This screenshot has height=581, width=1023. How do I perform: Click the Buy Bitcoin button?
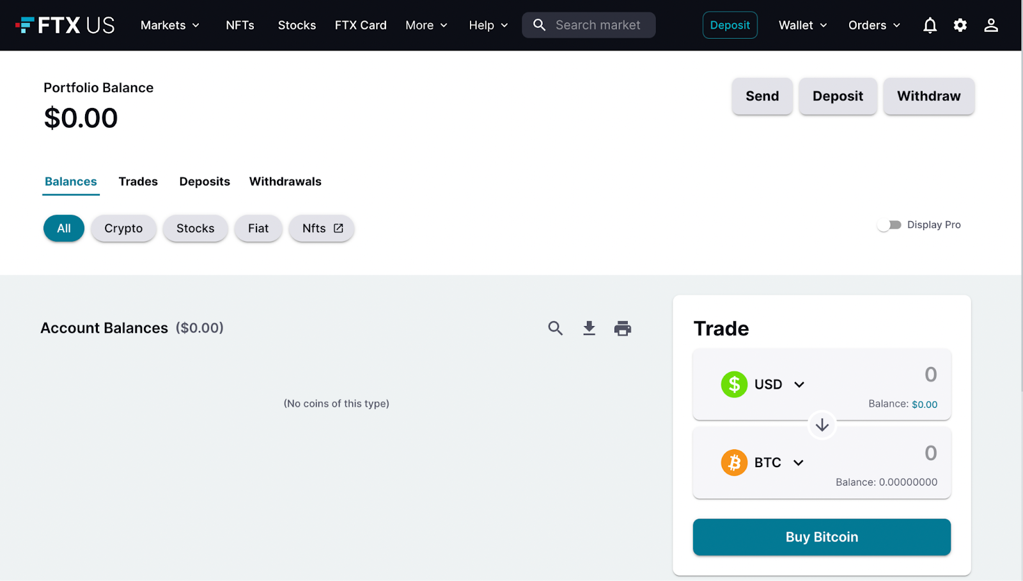(822, 537)
